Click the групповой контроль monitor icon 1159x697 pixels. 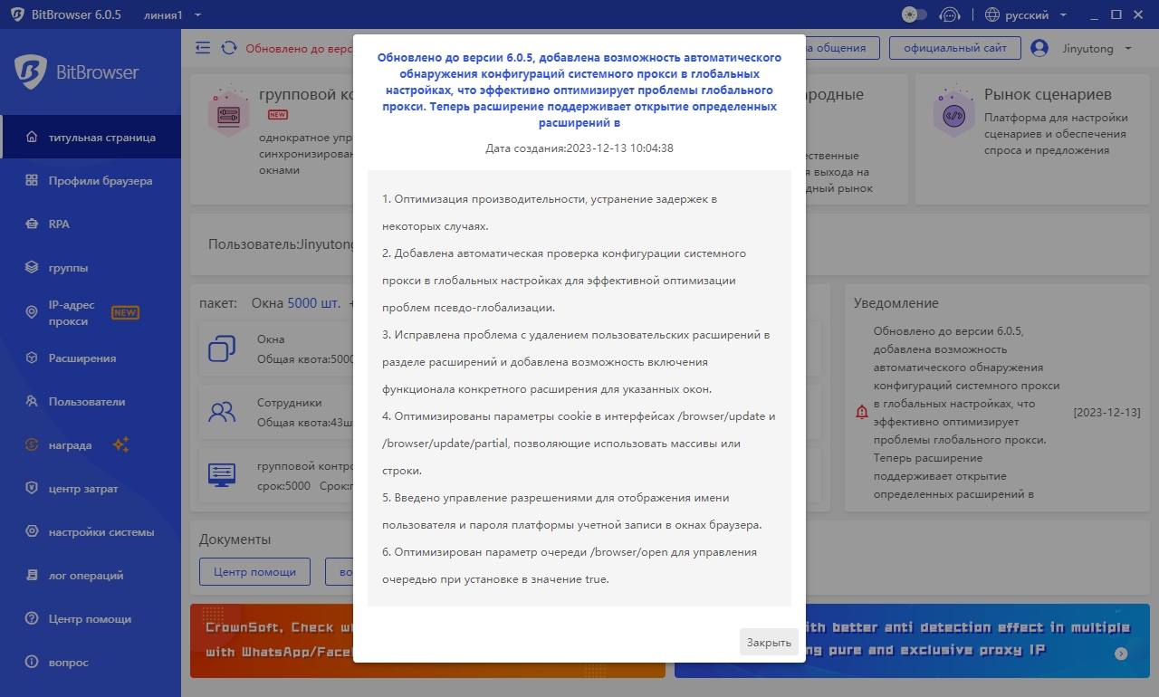coord(222,475)
